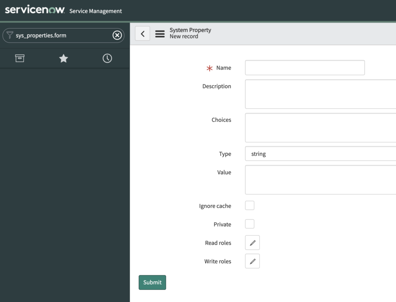Viewport: 396px width, 302px height.
Task: Click inside the Value text area
Action: tap(319, 180)
